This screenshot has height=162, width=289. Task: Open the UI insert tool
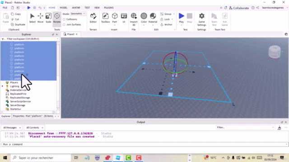(x=124, y=18)
